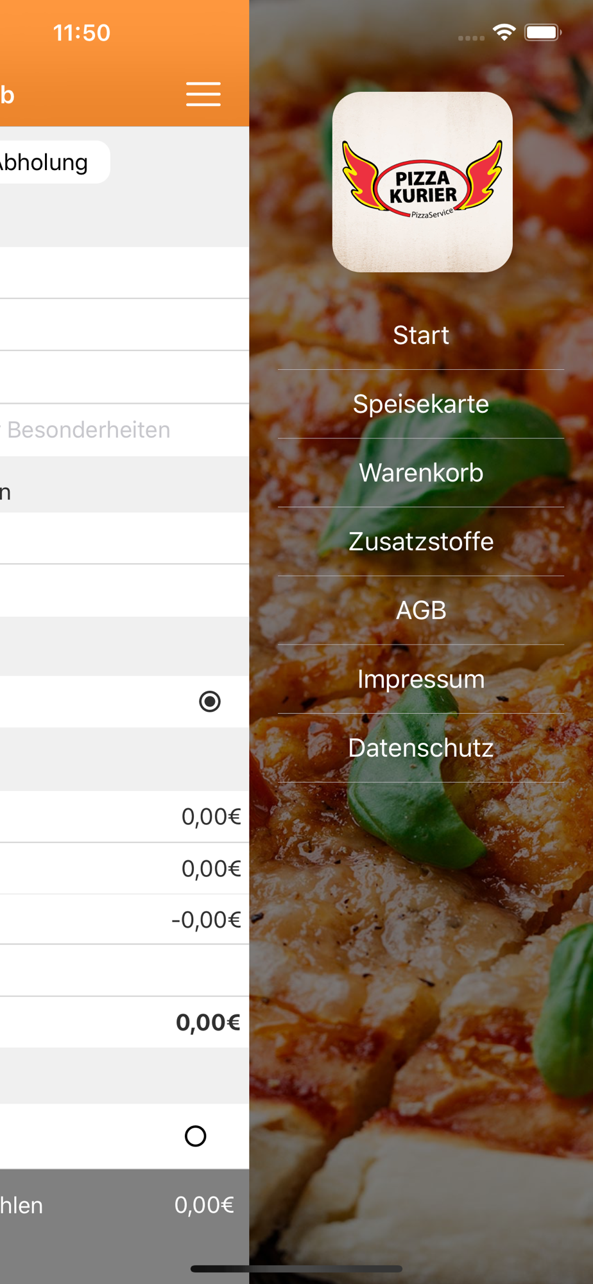Image resolution: width=593 pixels, height=1284 pixels.
Task: Tap the grey pay button showing 0,00€
Action: point(125,1205)
